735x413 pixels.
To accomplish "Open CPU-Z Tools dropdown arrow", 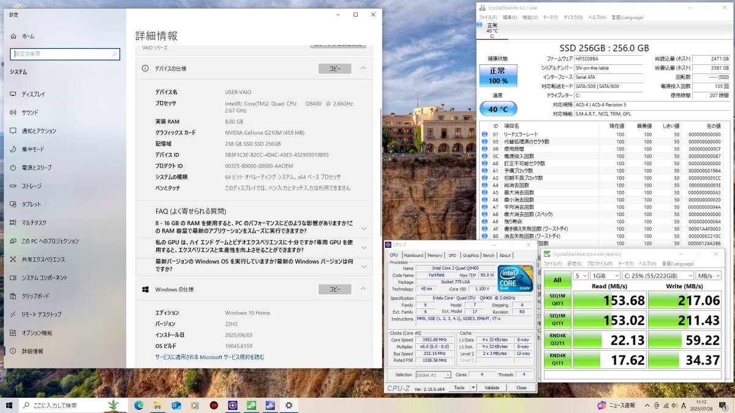I will pyautogui.click(x=473, y=388).
